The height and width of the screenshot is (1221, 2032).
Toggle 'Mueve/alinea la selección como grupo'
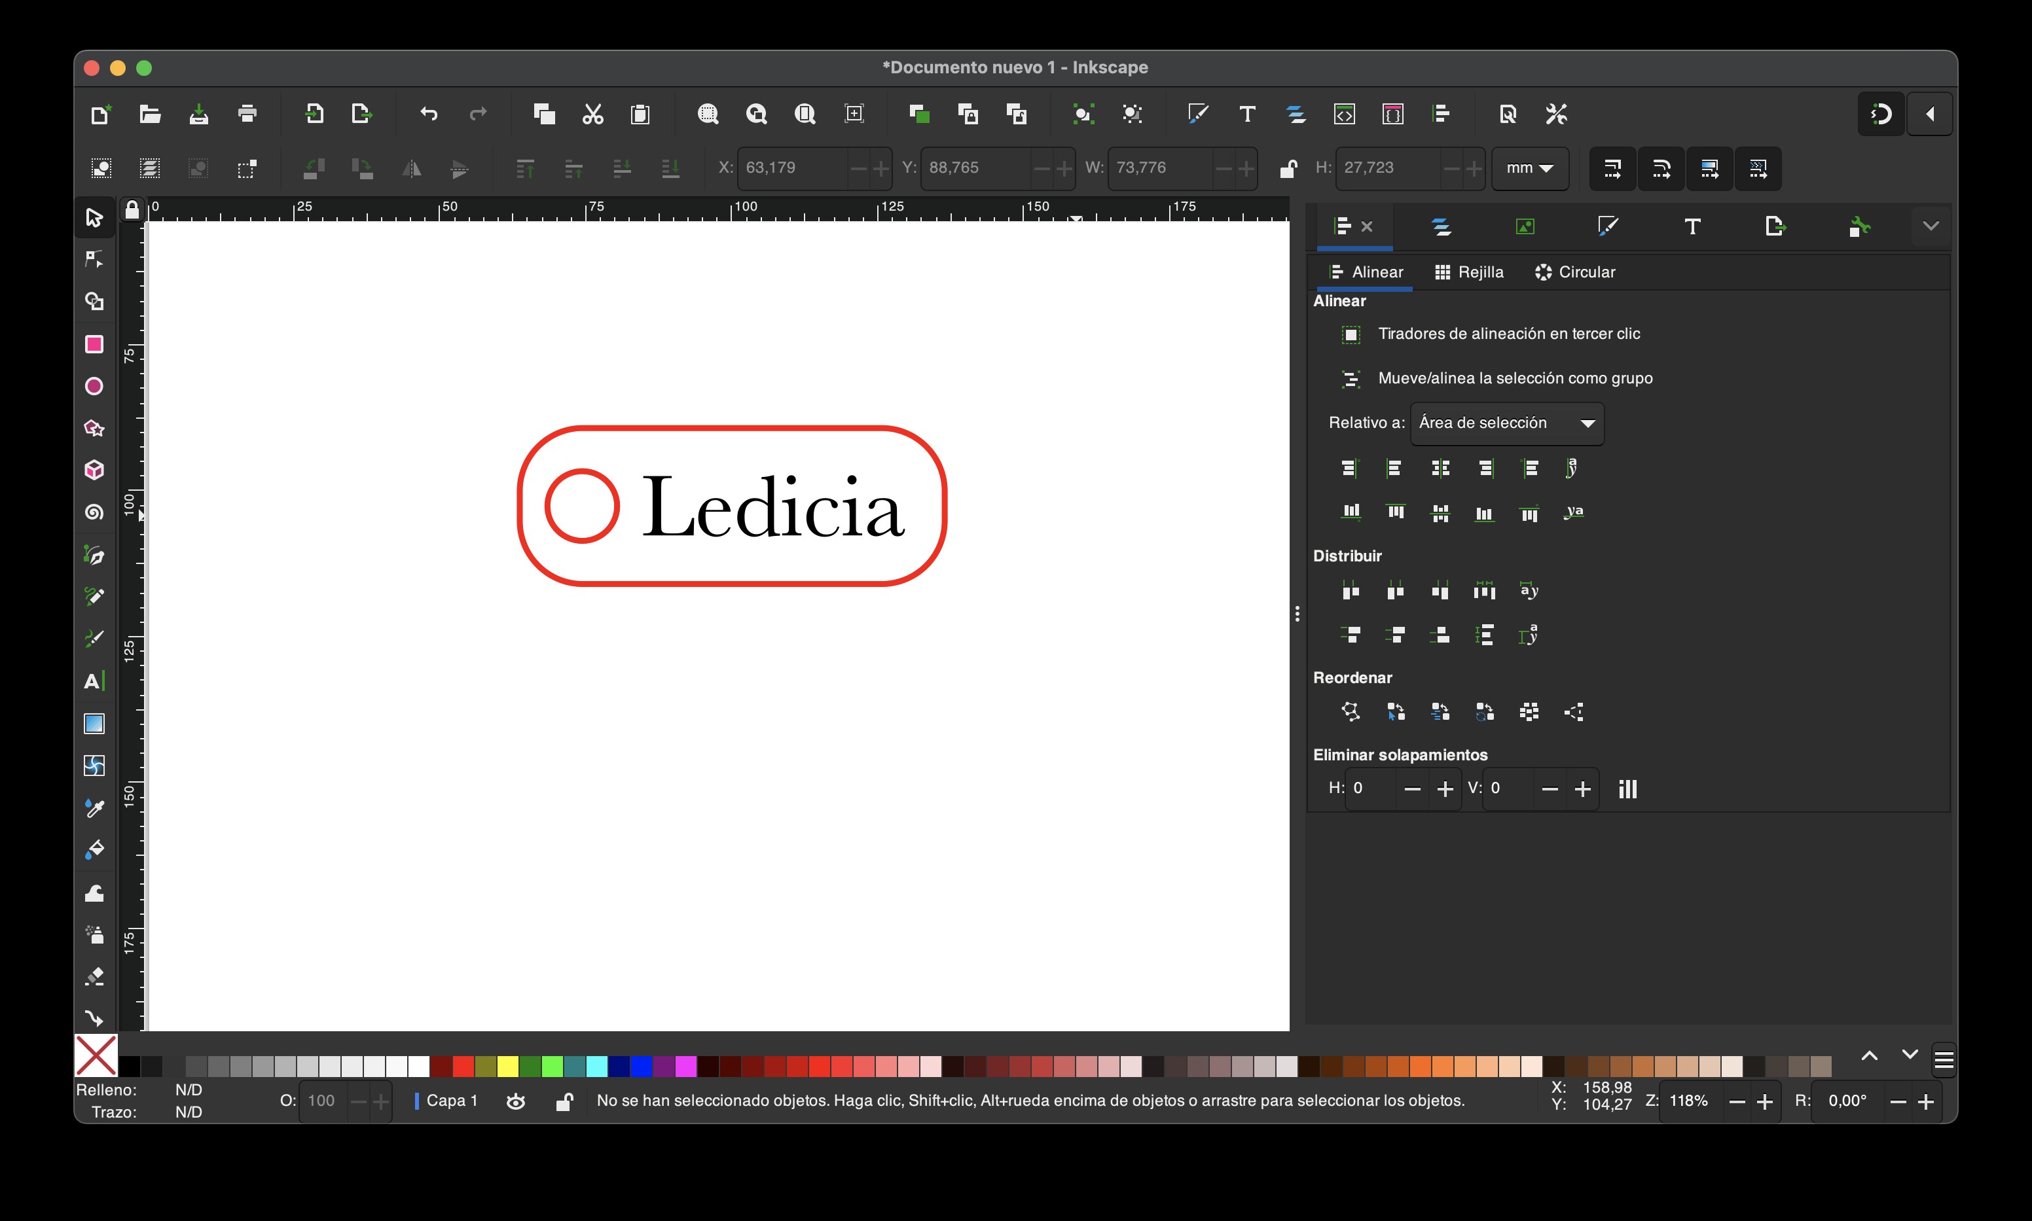pos(1497,378)
